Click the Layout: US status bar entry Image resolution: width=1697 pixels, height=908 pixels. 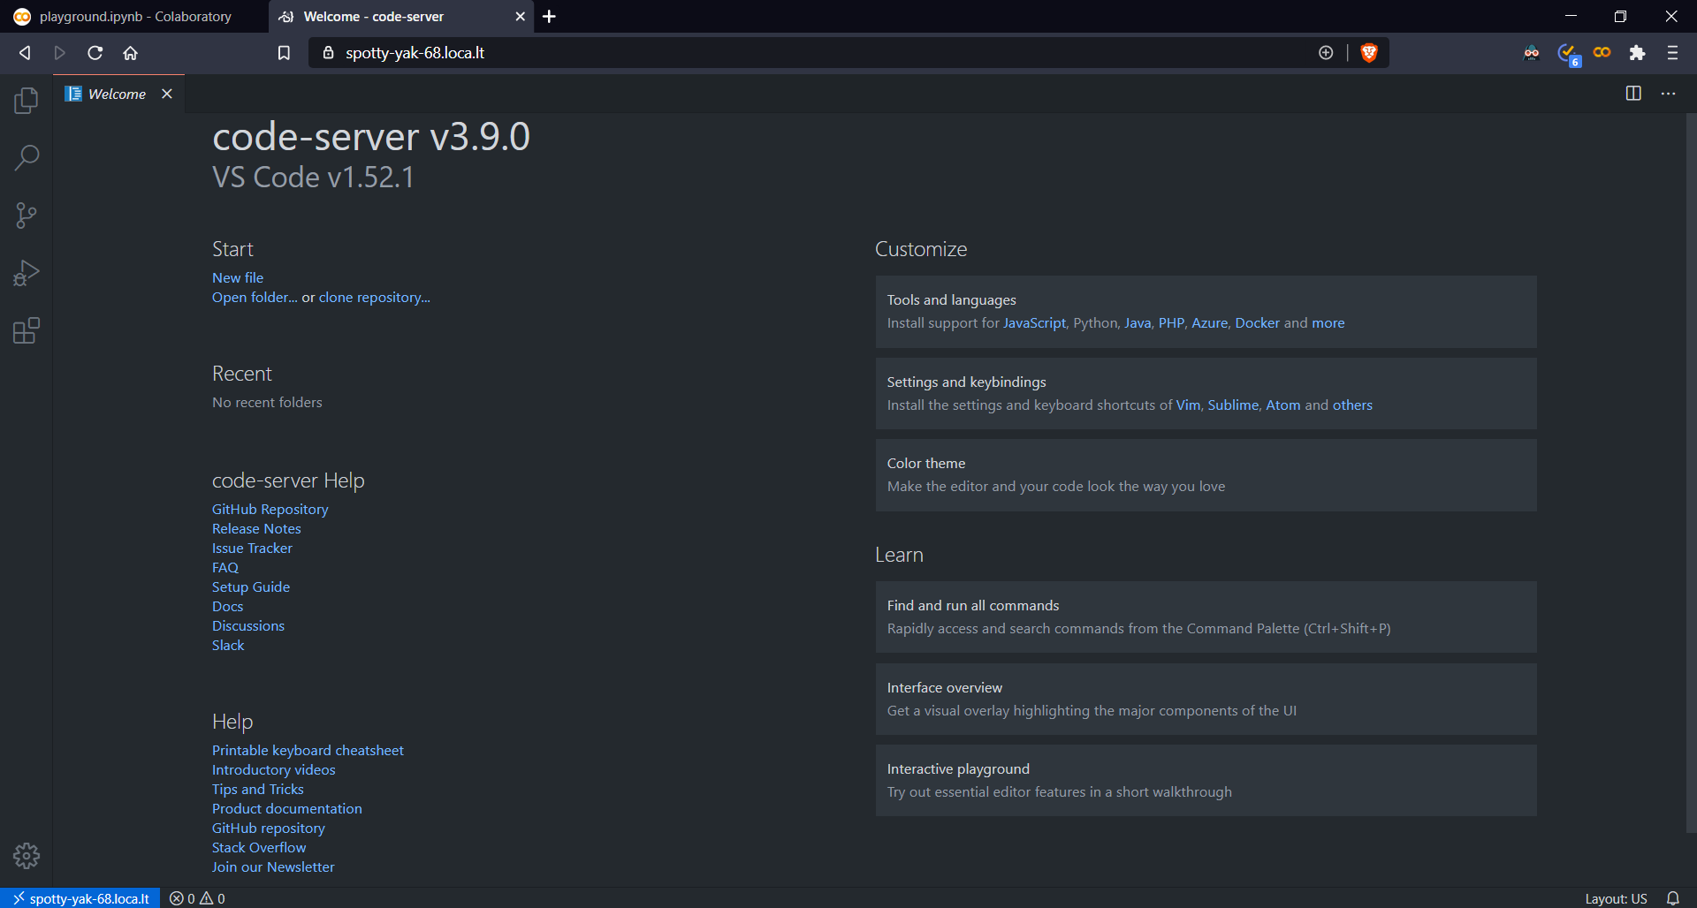1616,898
